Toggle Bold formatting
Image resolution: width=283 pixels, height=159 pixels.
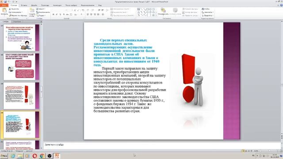[53, 15]
